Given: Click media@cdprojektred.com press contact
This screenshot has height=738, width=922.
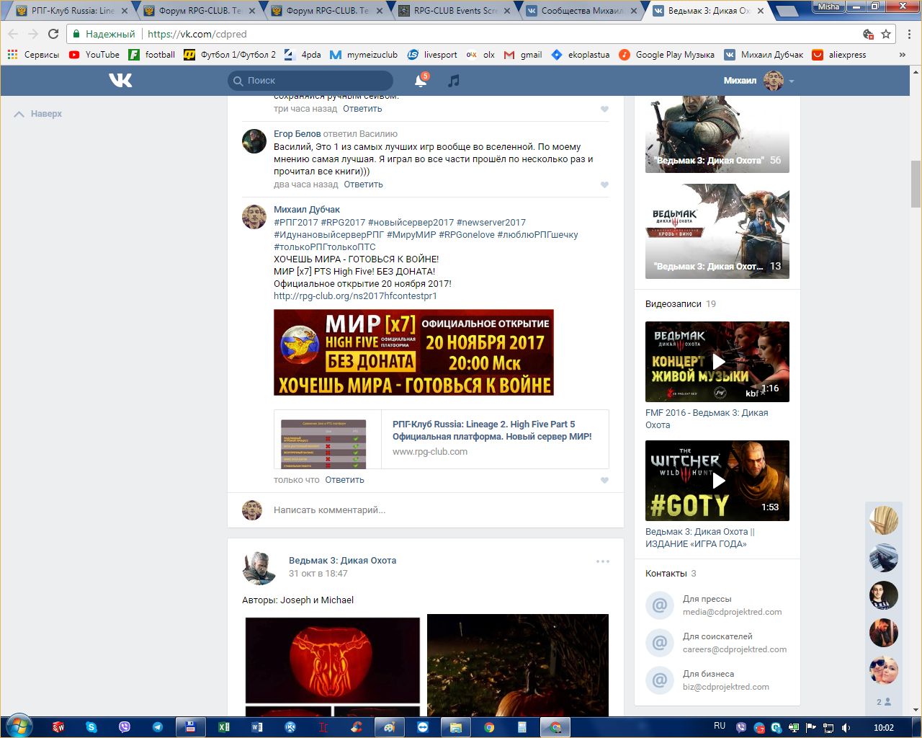Looking at the screenshot, I should 732,612.
